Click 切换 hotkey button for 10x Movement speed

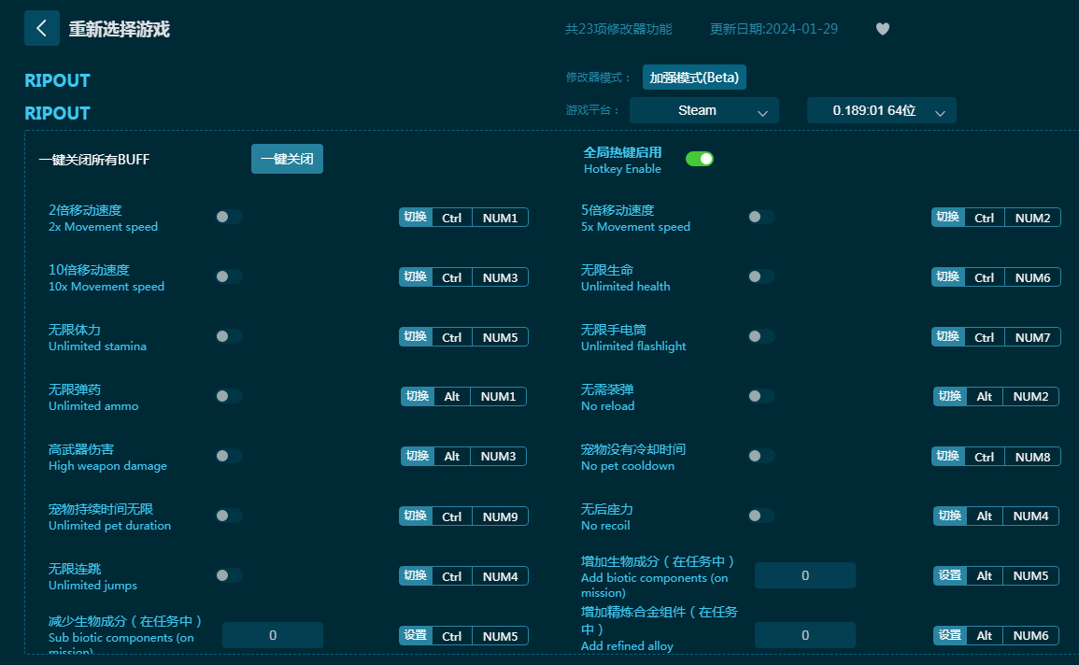click(416, 277)
